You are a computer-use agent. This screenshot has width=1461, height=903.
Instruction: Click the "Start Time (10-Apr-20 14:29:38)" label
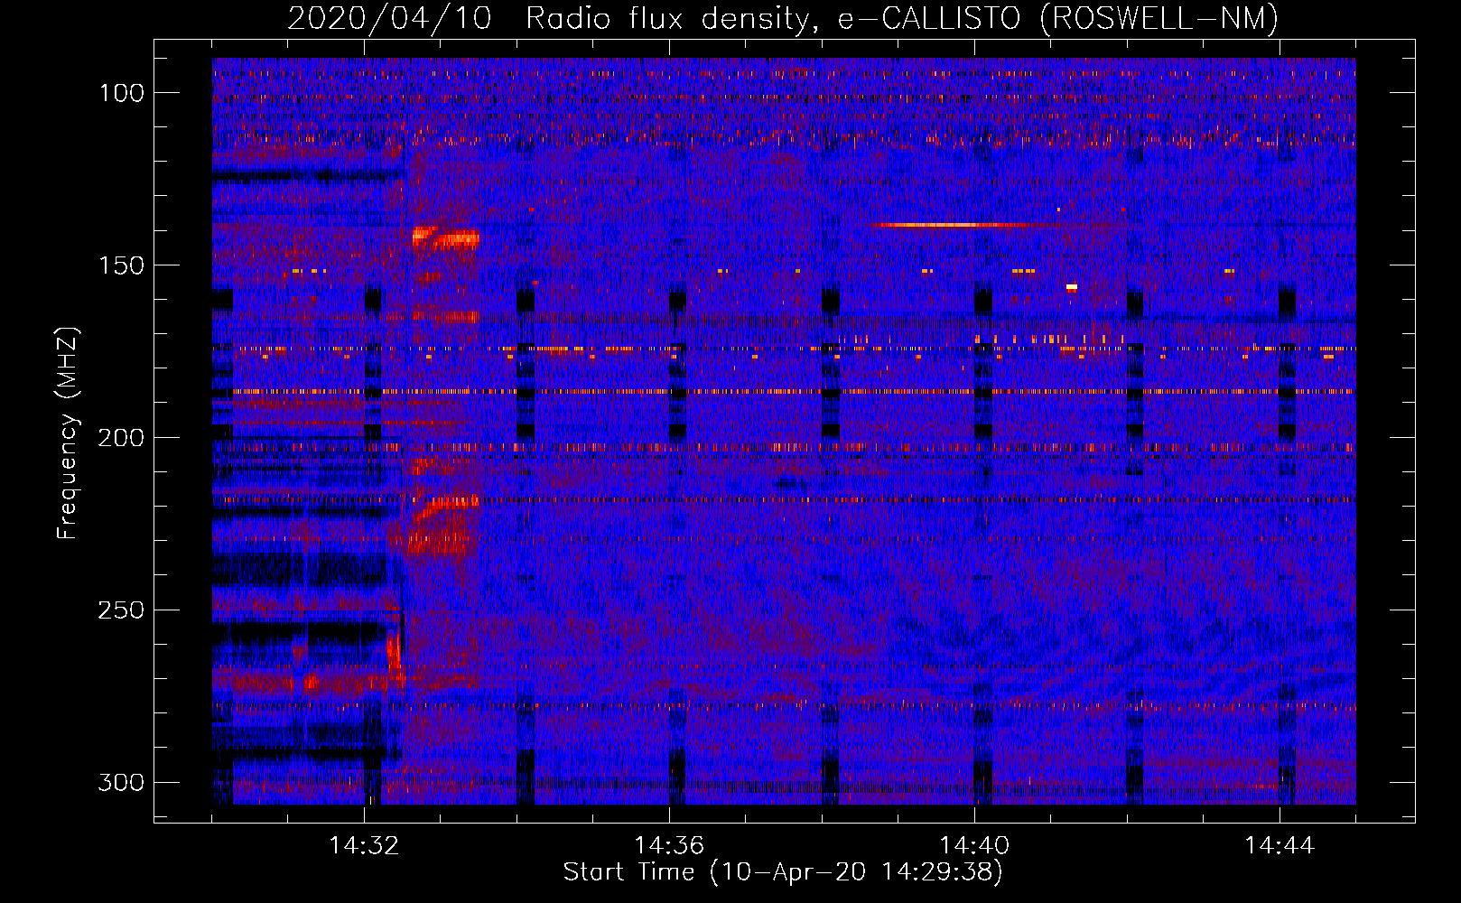coord(783,871)
